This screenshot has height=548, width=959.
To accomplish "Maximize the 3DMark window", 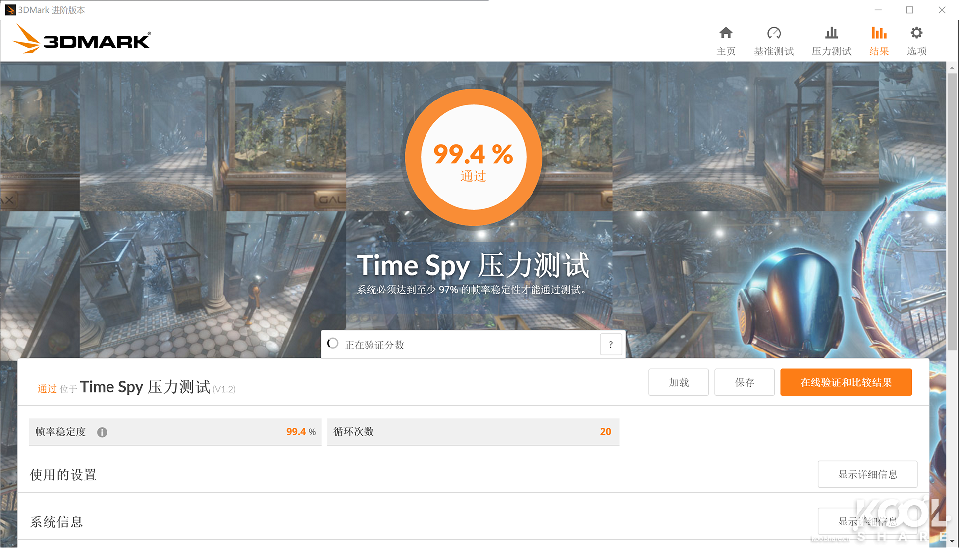I will 909,10.
